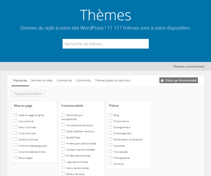
Task: Select the 'Couleurs personnalisées' feature
Action: point(63,149)
